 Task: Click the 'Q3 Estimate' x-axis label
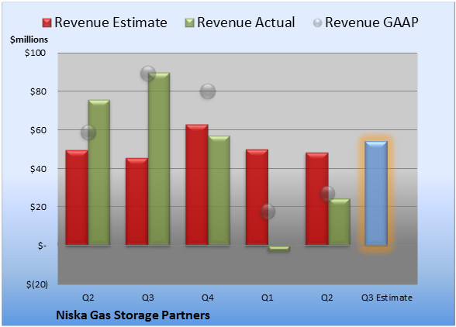coord(387,298)
